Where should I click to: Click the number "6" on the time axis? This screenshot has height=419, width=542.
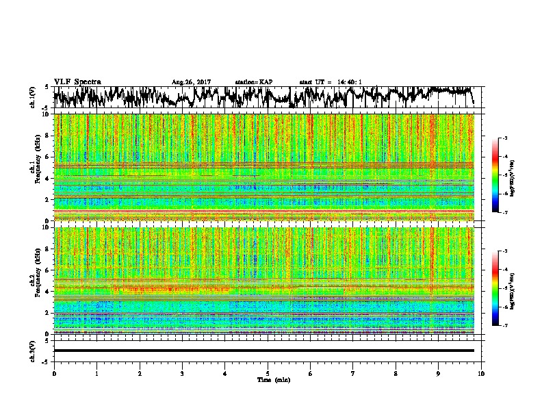pyautogui.click(x=311, y=374)
